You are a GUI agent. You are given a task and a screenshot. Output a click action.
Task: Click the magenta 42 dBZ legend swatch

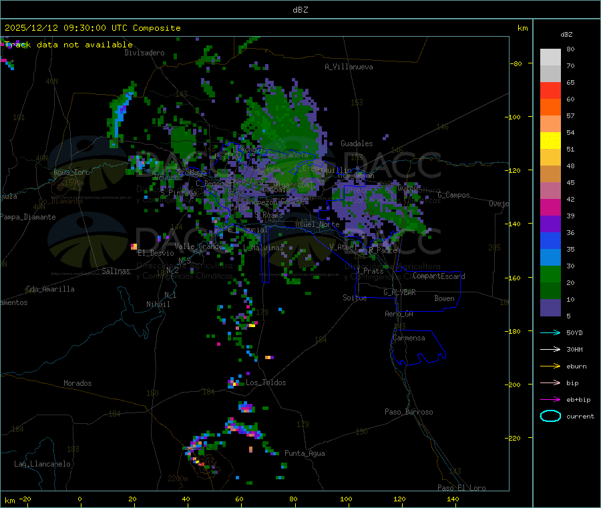coord(550,207)
